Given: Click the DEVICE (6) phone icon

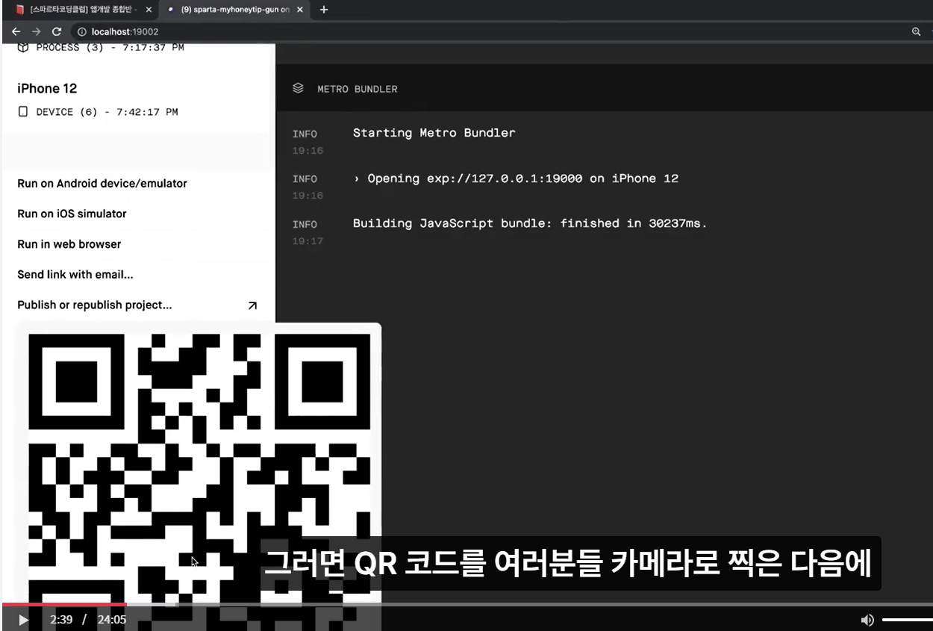Looking at the screenshot, I should tap(23, 112).
